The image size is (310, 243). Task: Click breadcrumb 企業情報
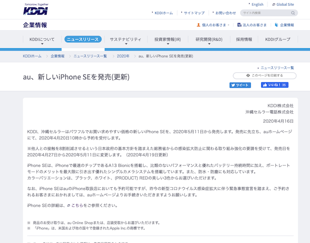(57, 56)
